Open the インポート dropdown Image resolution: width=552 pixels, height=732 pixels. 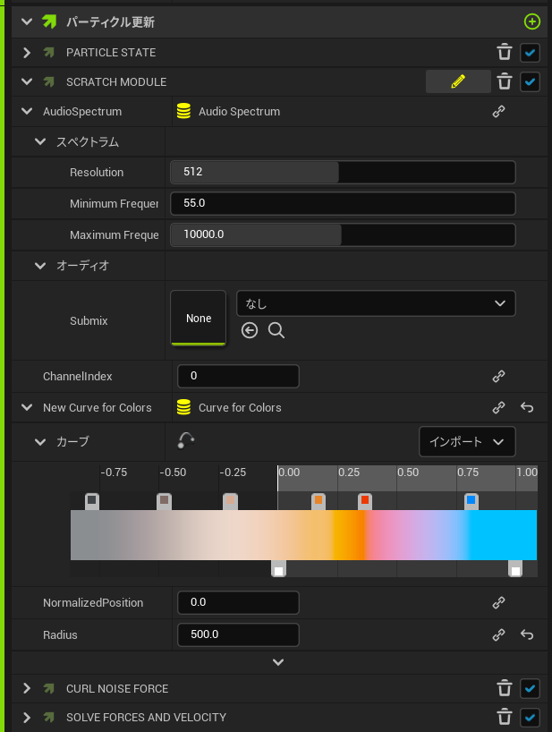[x=467, y=442]
